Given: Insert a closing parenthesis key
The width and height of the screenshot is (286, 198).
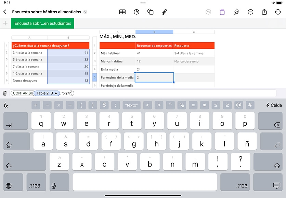Looking at the screenshot, I should 93,105.
